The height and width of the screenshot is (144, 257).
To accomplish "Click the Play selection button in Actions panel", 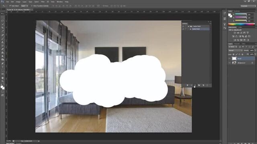I will click(195, 85).
